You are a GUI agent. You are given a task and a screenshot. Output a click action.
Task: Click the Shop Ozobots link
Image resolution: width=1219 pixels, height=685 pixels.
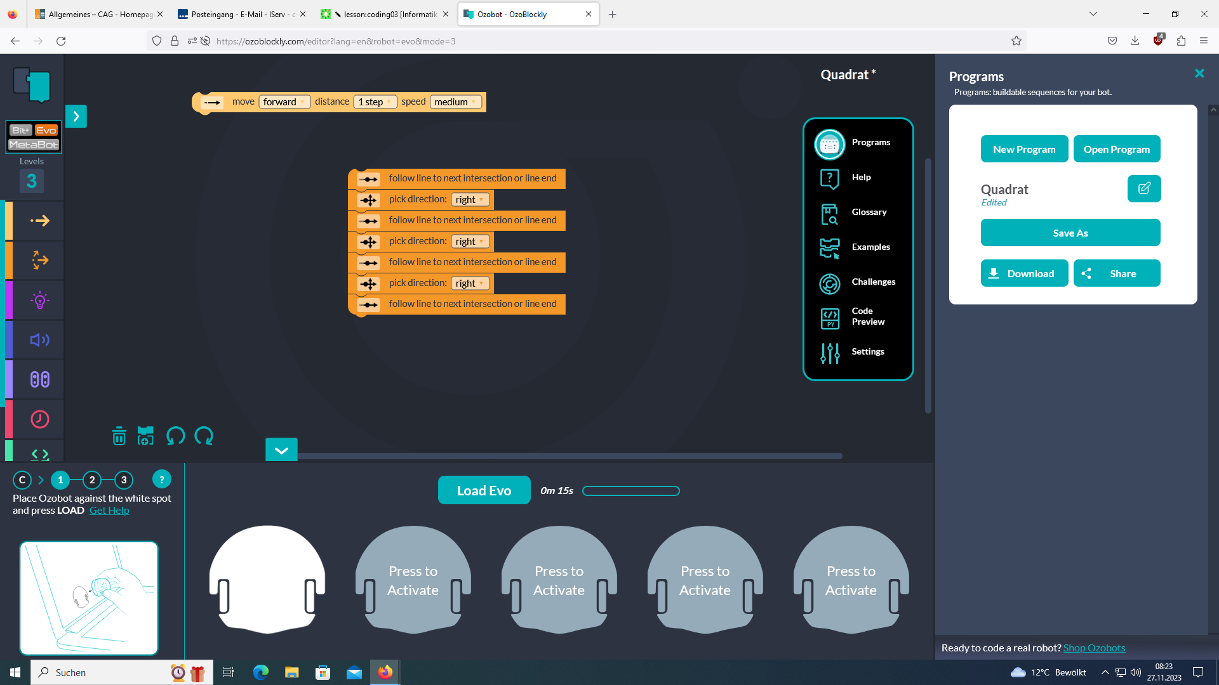1094,648
